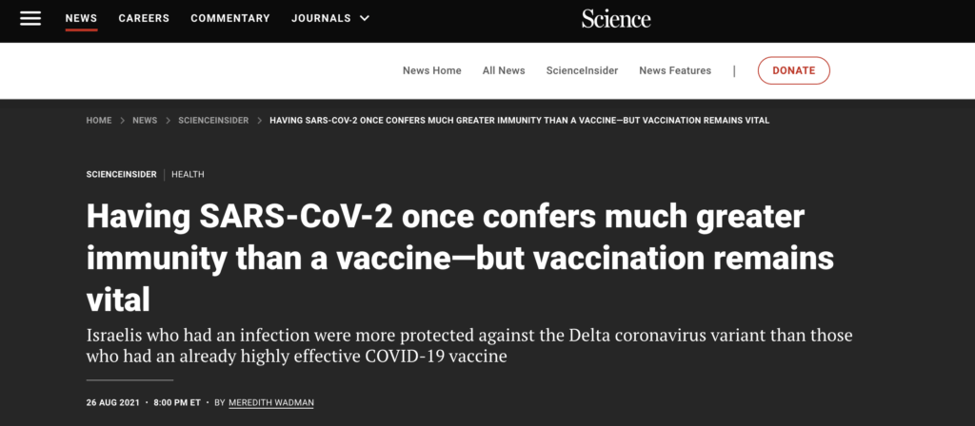Click News in the breadcrumb trail
The width and height of the screenshot is (975, 426).
coord(145,121)
